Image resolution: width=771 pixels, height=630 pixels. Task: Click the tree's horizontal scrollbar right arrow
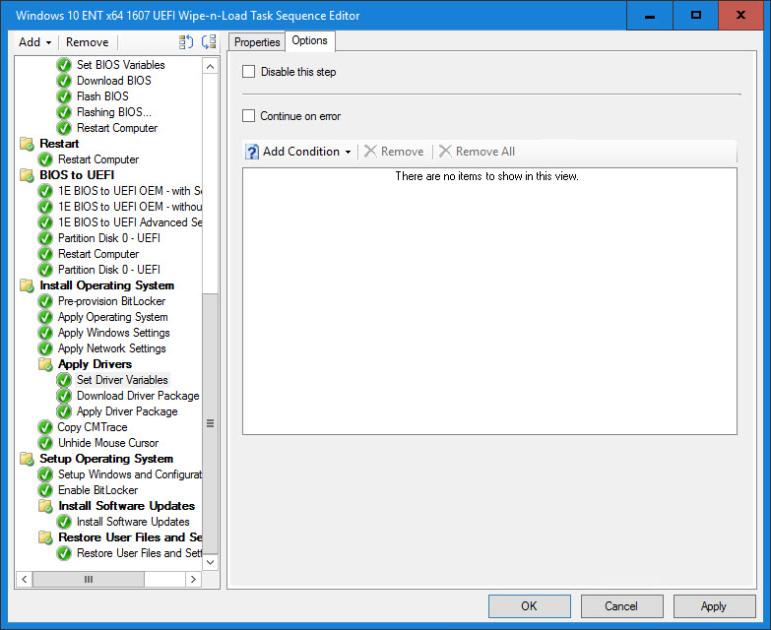(193, 580)
